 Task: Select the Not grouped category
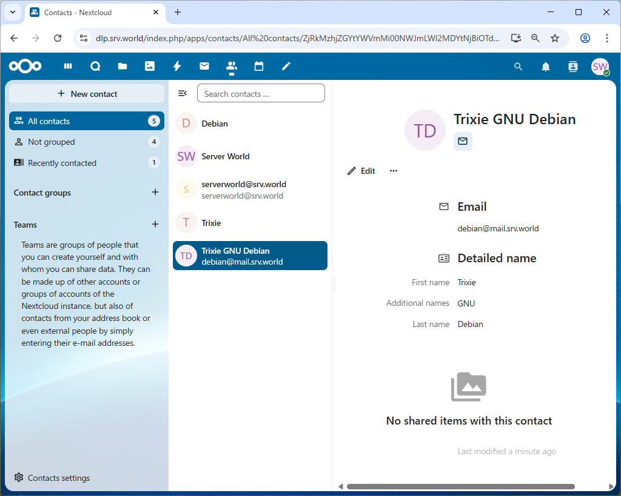pos(52,142)
